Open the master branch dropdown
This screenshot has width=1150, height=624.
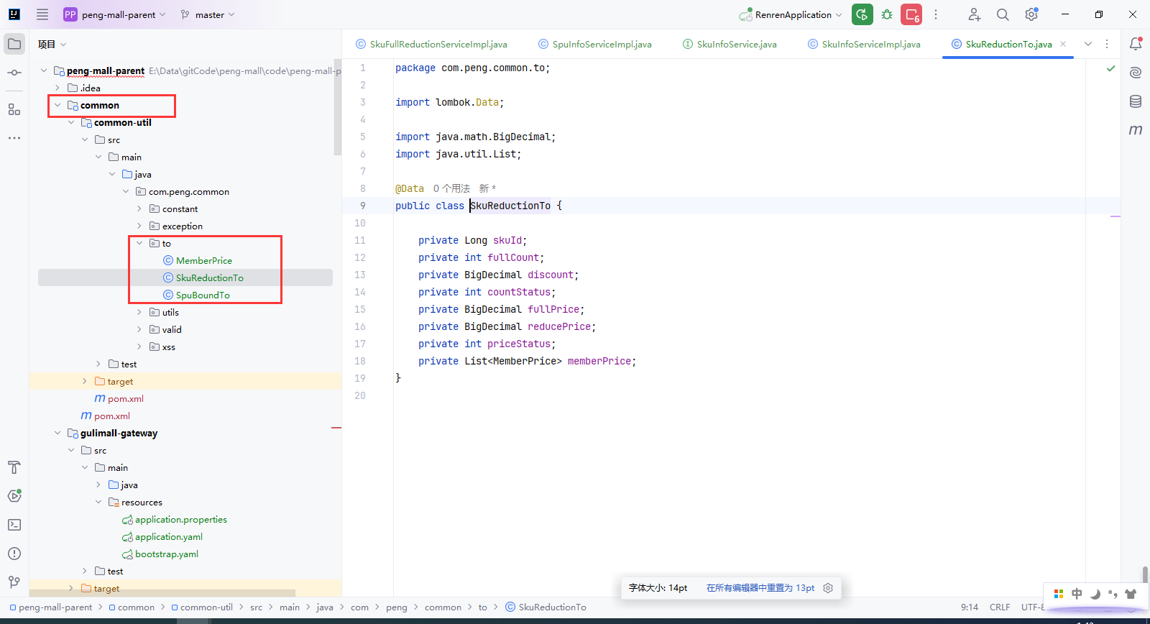point(208,14)
